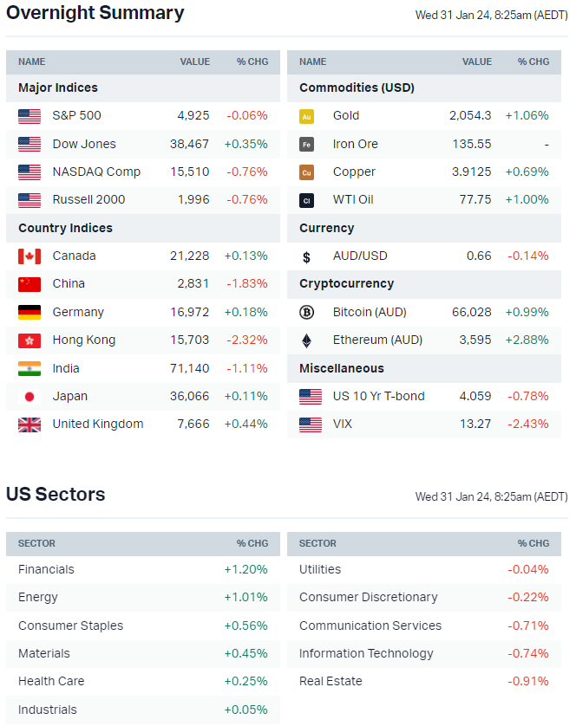The width and height of the screenshot is (576, 726).
Task: Click the WTI Oil icon
Action: [306, 200]
